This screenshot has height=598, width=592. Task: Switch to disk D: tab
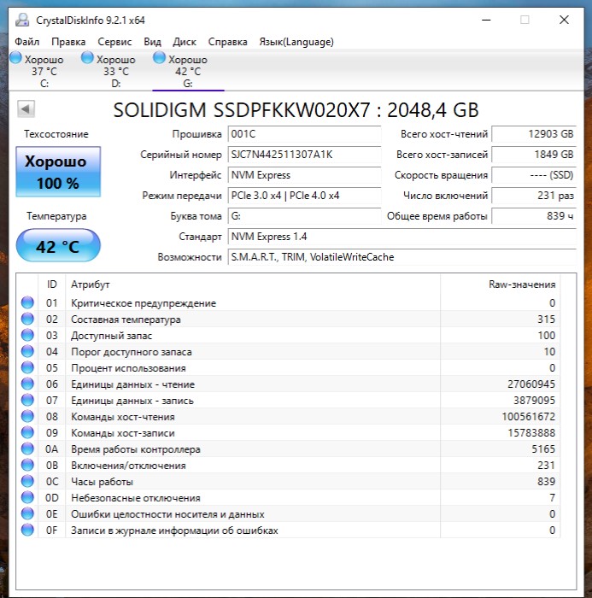point(116,71)
